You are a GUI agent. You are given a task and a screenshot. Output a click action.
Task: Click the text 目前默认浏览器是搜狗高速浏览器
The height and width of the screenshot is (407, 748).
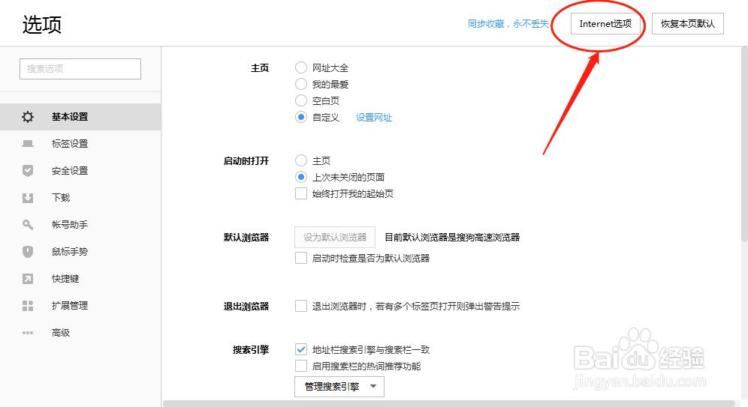click(x=452, y=237)
